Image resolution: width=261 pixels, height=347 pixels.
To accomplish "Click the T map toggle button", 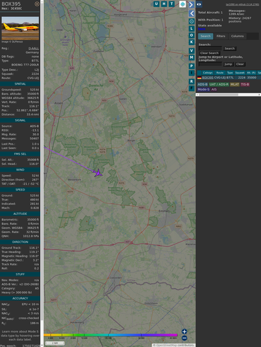I will tap(171, 4).
